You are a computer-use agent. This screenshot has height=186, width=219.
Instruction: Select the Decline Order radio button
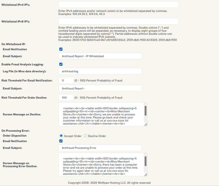point(85,136)
